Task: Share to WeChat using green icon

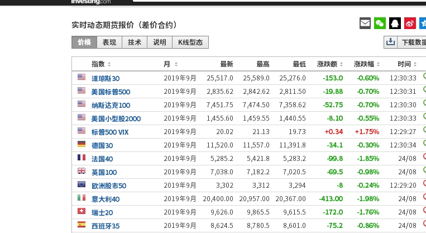Action: (x=380, y=23)
